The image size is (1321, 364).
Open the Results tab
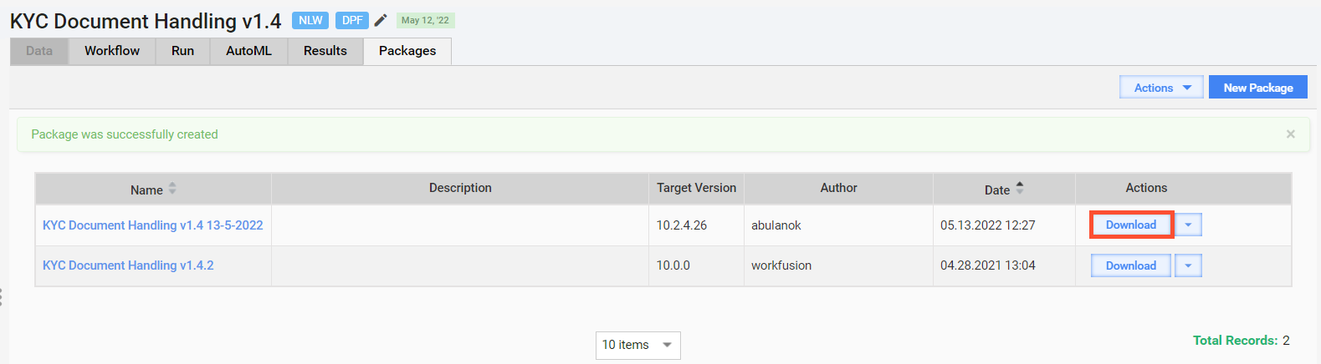pyautogui.click(x=325, y=51)
